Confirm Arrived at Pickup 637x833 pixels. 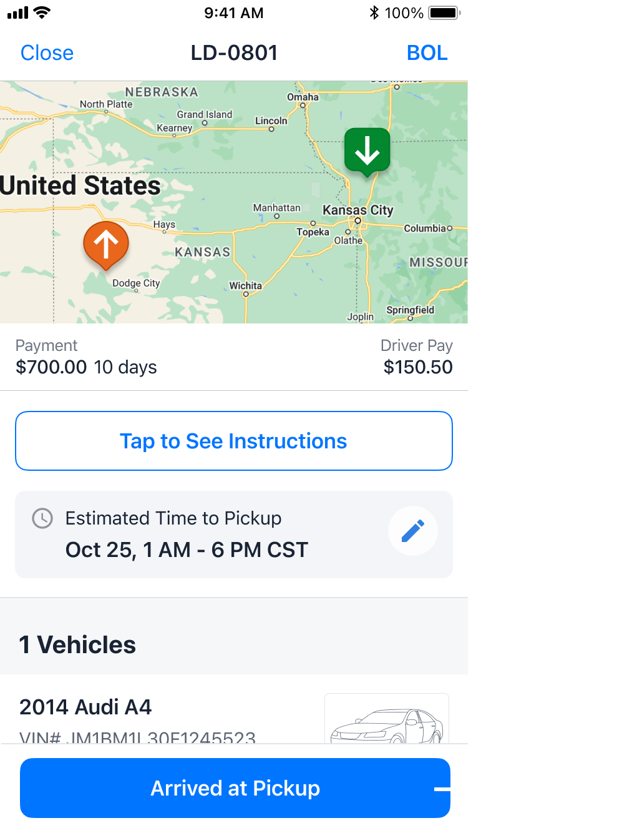click(x=235, y=788)
